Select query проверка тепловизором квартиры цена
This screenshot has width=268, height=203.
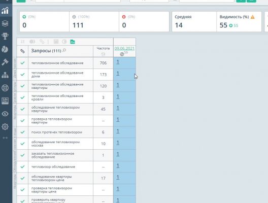pos(52,190)
